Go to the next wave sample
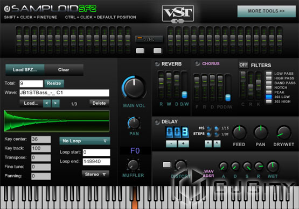299x209 pixels. [x=55, y=103]
